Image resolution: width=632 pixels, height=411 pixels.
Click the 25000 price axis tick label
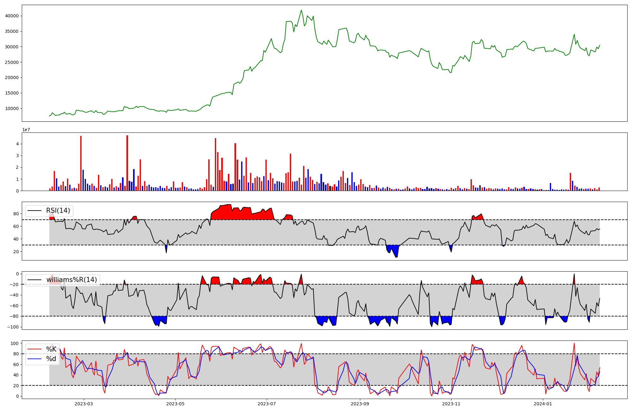pos(12,62)
